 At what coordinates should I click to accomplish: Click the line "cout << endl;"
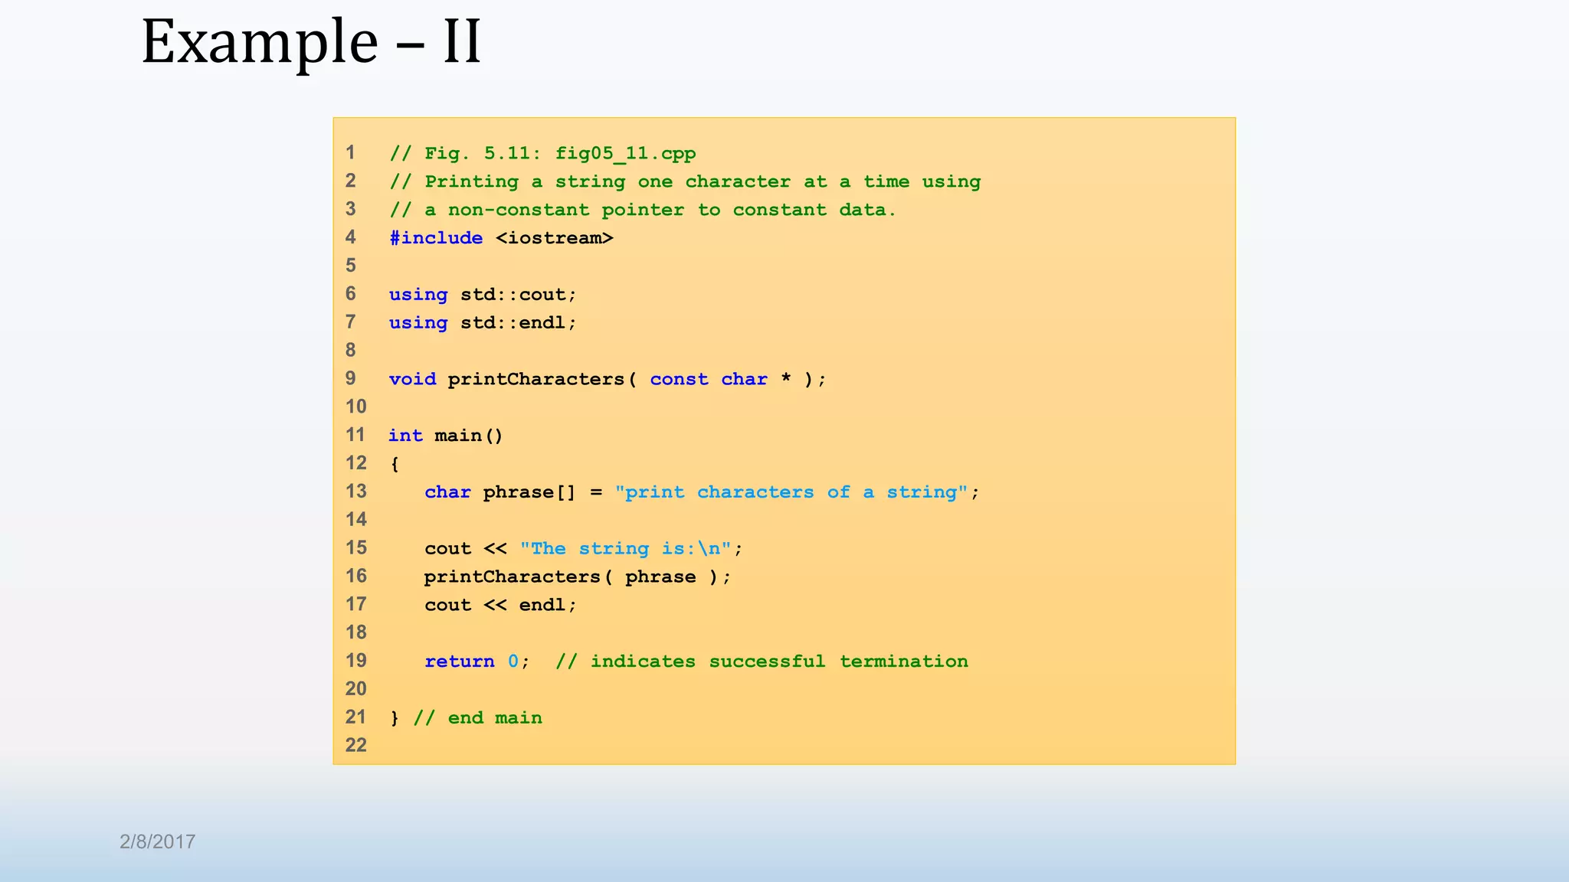pos(500,605)
